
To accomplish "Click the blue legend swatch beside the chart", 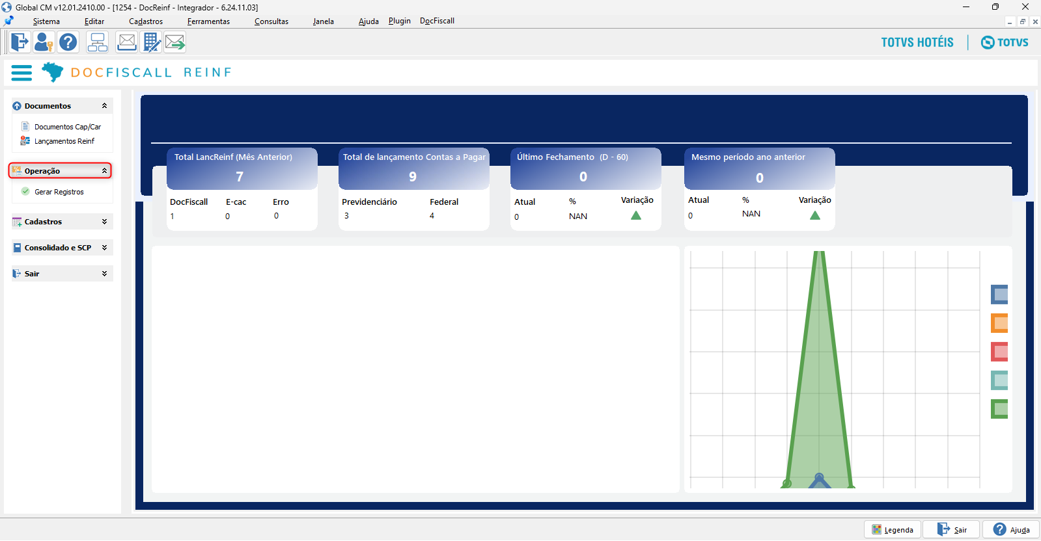I will (999, 295).
